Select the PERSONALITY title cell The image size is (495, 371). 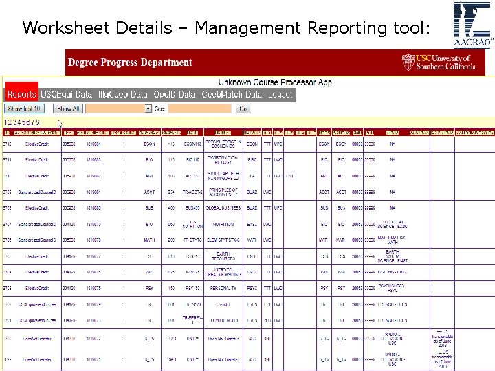(x=223, y=289)
